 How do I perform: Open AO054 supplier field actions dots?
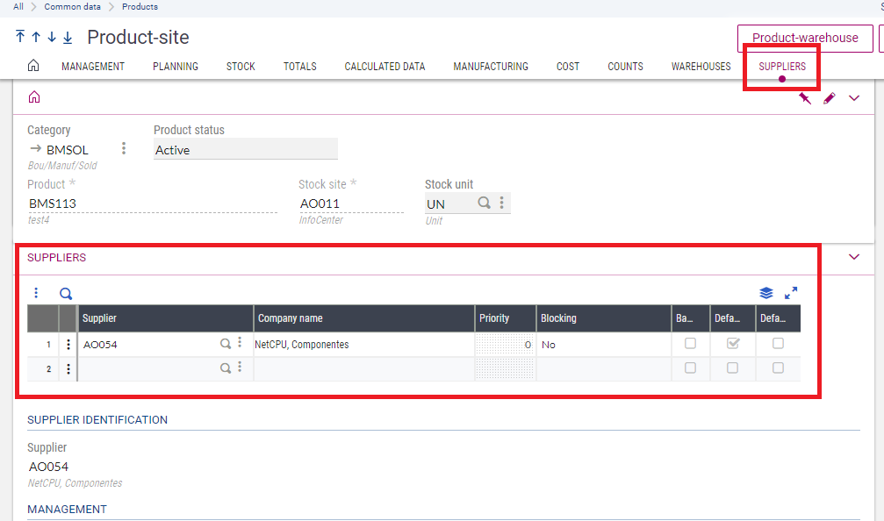click(x=240, y=342)
